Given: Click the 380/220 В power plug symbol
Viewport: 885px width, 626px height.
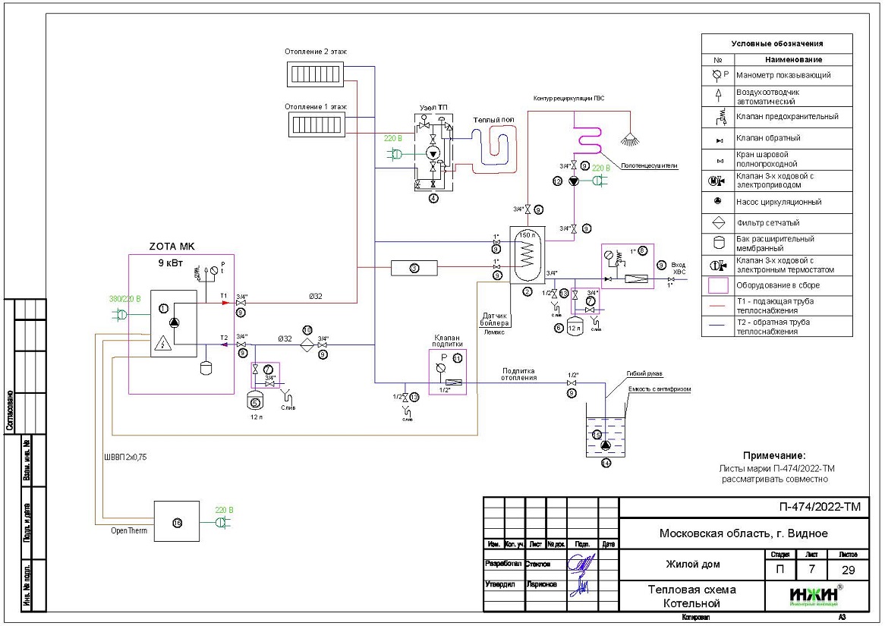Looking at the screenshot, I should tap(120, 312).
